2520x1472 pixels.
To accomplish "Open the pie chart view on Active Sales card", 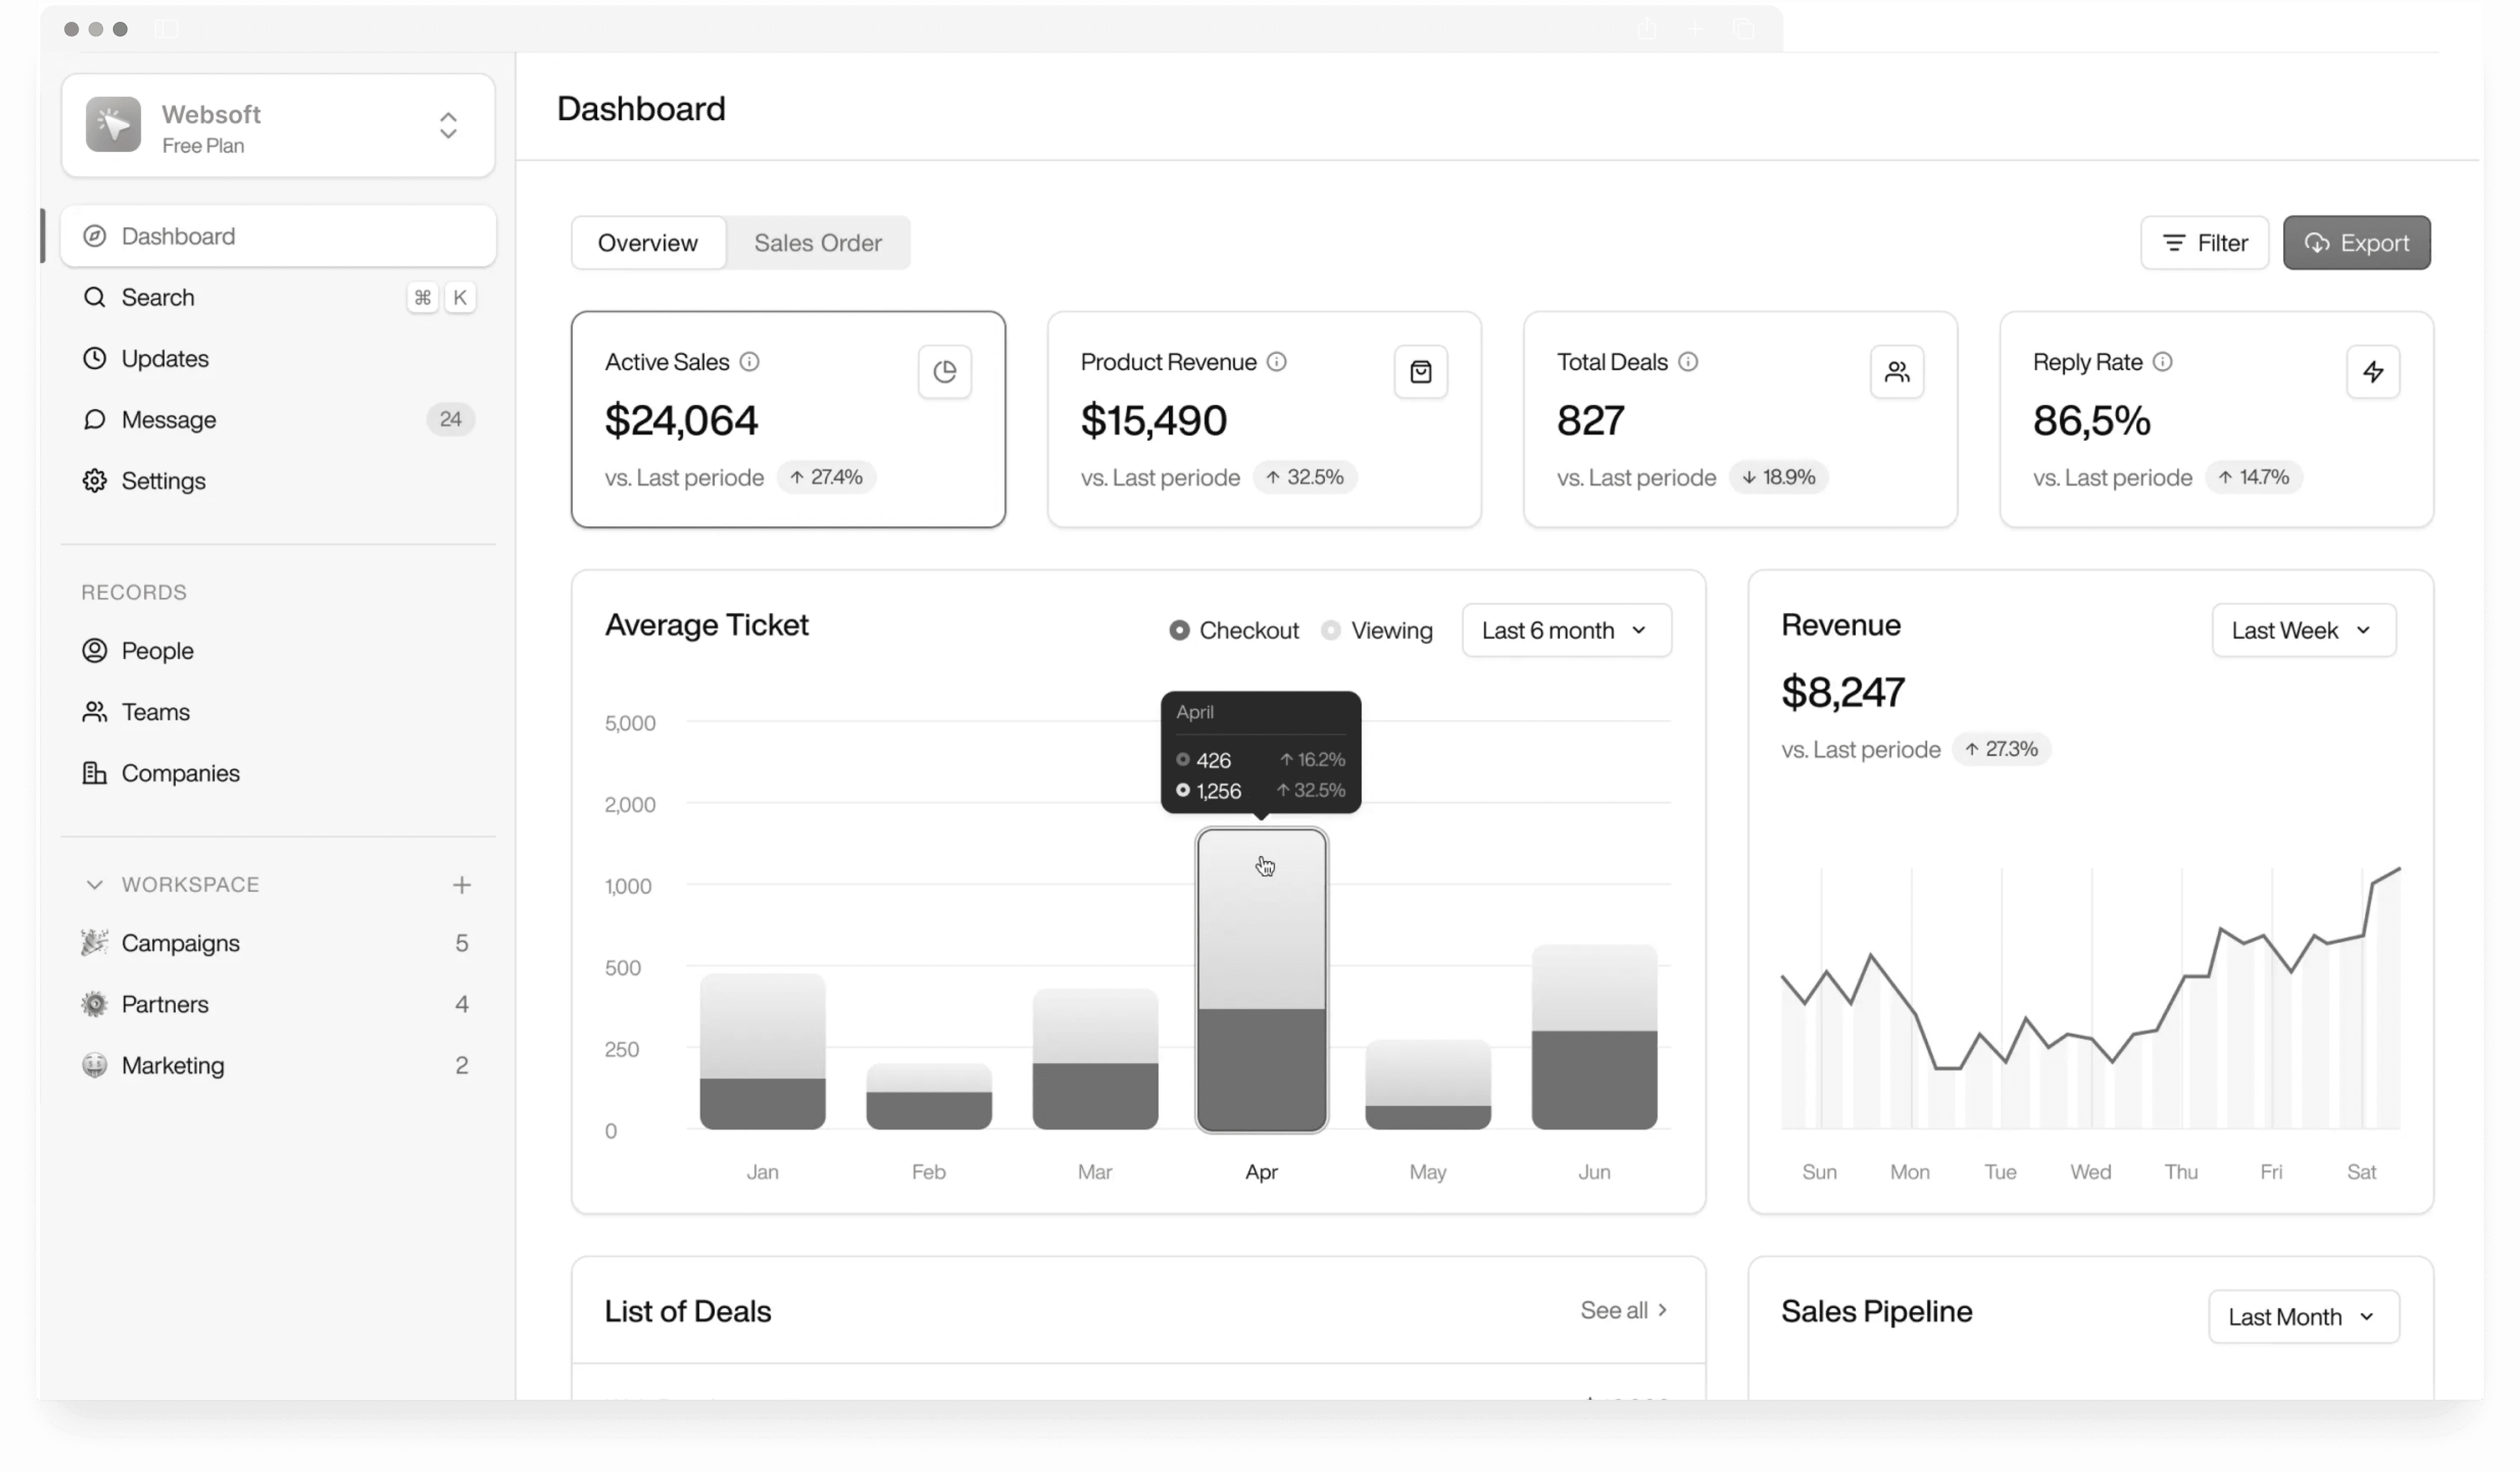I will click(944, 371).
